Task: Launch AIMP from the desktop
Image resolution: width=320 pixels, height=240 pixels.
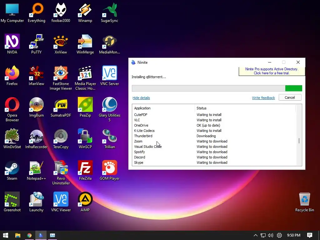Action: tap(85, 202)
